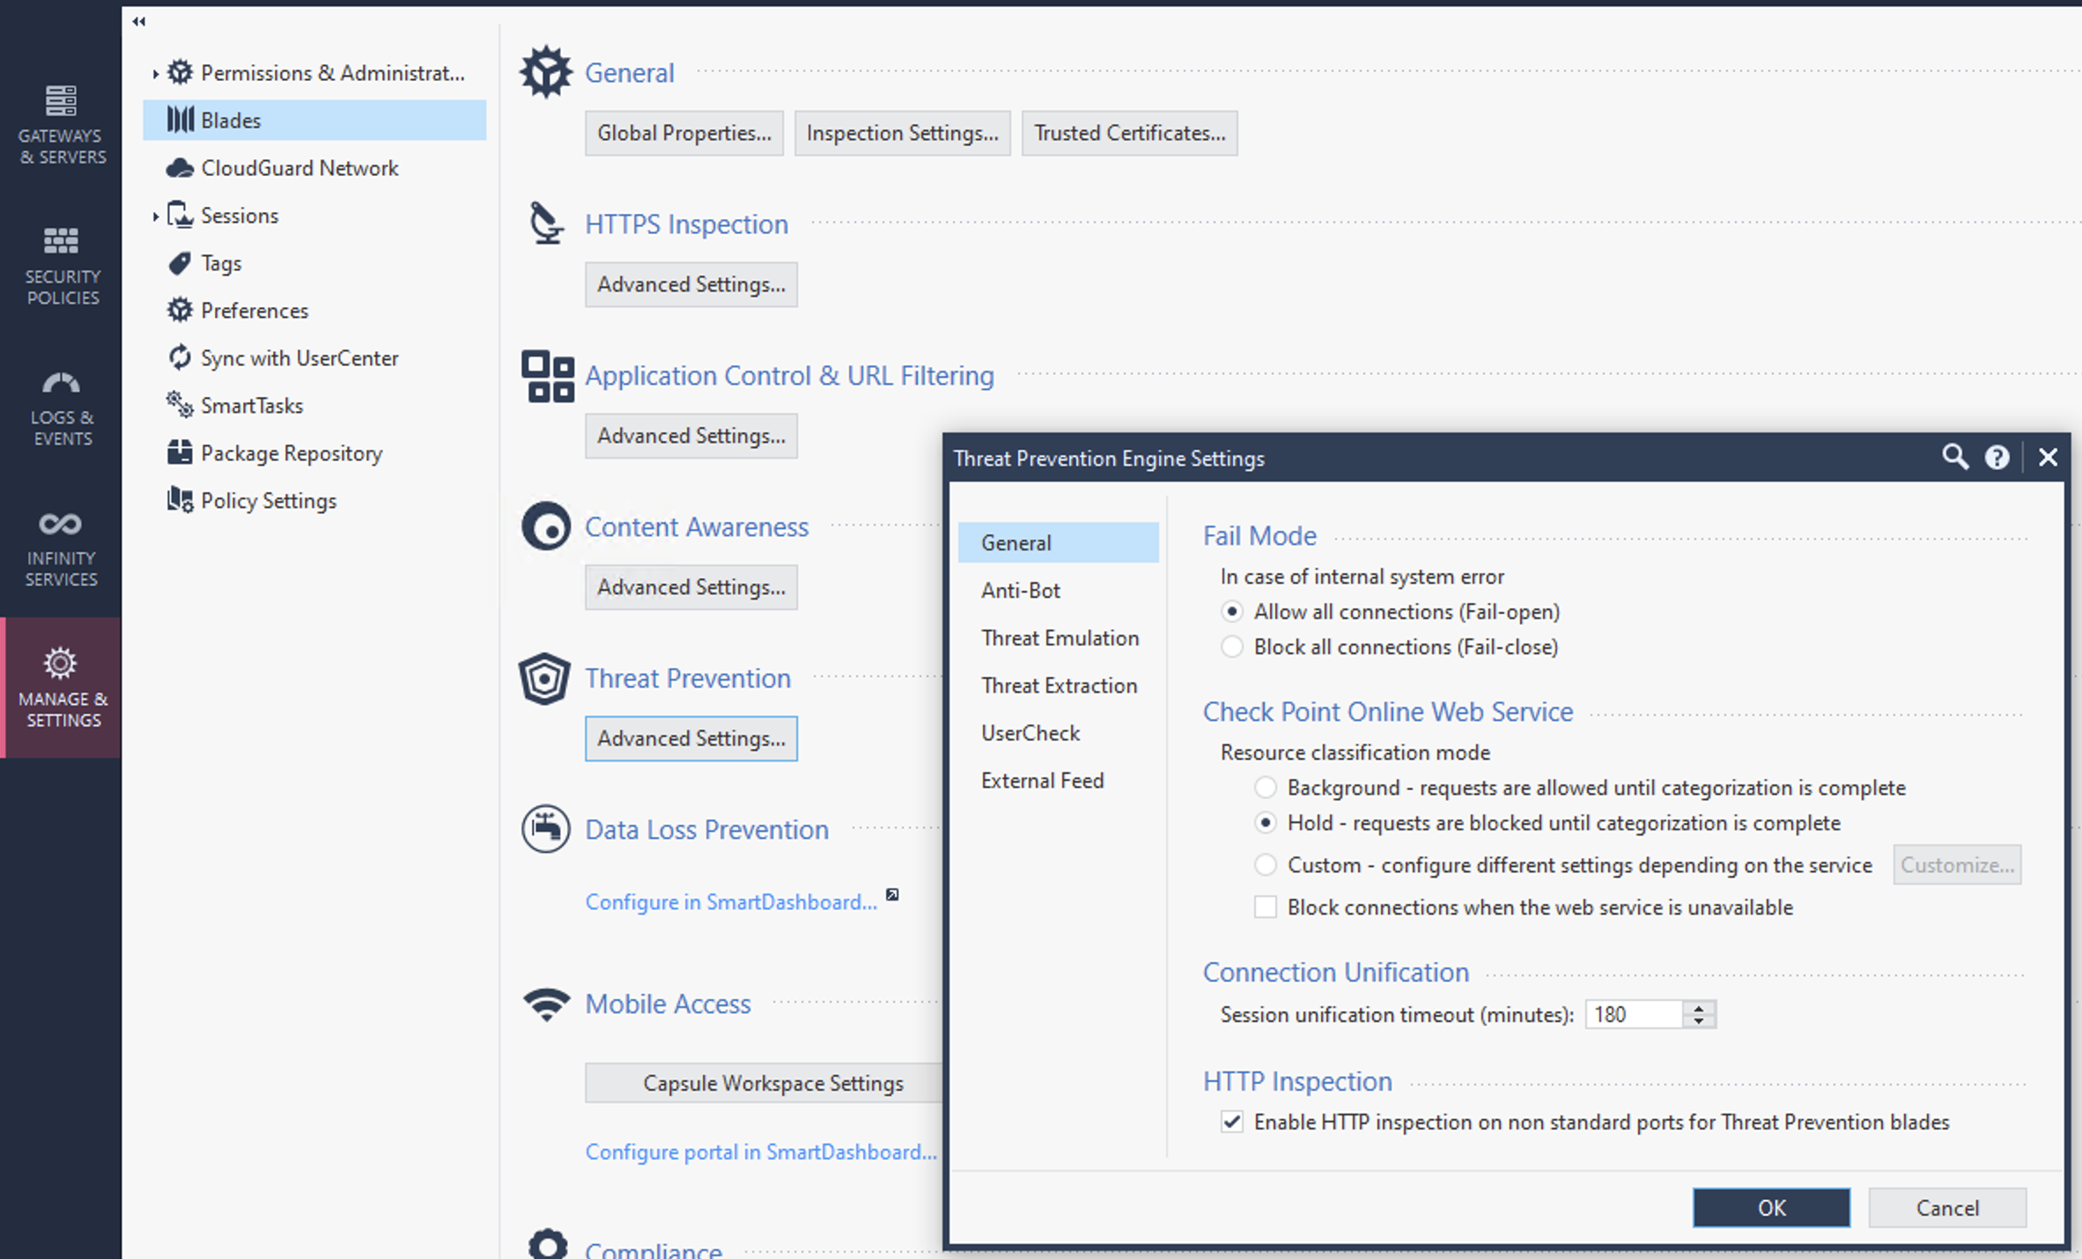Click the CloudGuard Network cloud icon
Screen dimensions: 2082x1259
point(180,167)
